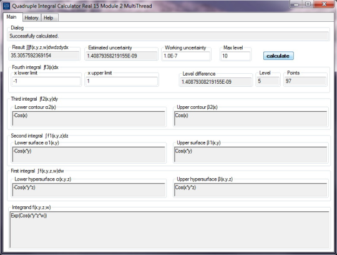Click the Integrand f(x,y,z,w) text area
The image size is (337, 255).
click(169, 229)
